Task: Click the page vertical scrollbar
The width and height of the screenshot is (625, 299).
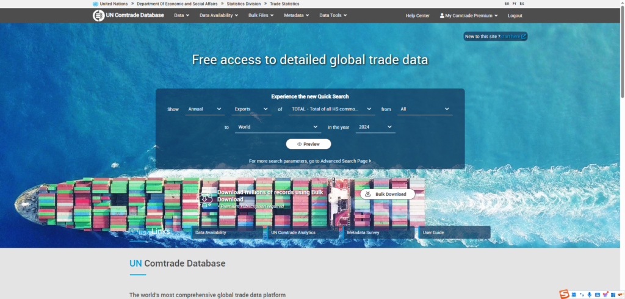Action: coord(622,55)
